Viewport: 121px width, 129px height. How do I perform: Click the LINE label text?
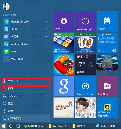click(x=14, y=52)
